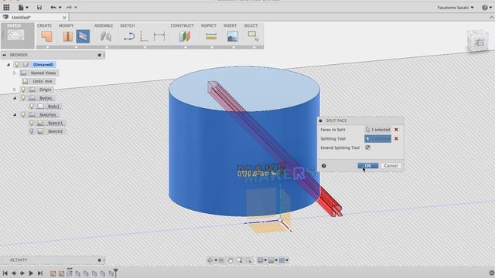Click the look at icon in navigation bar

[221, 260]
